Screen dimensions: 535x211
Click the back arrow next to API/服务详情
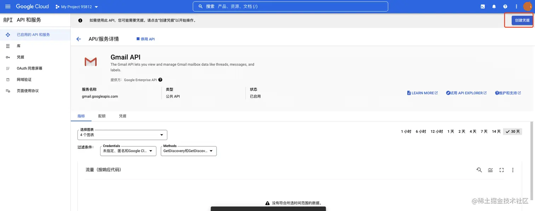79,39
